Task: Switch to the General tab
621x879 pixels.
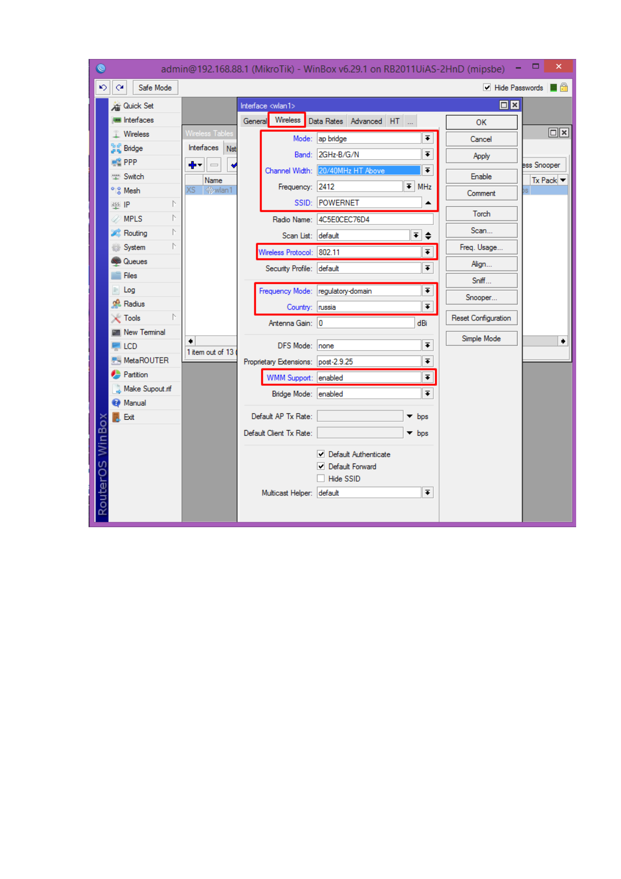Action: [x=254, y=121]
